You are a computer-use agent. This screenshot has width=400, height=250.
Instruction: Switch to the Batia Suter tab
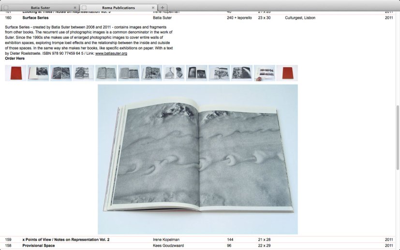[x=40, y=8]
